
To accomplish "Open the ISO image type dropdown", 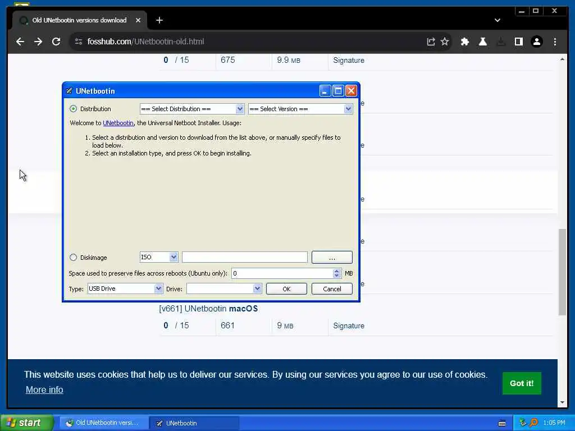I will pos(159,257).
